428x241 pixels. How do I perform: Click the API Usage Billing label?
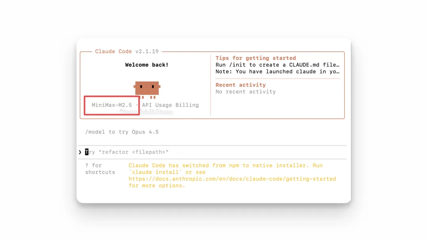[170, 105]
